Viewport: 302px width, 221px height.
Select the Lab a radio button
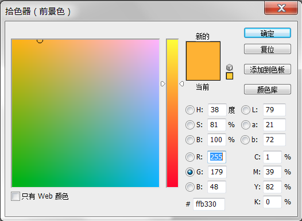pyautogui.click(x=246, y=125)
